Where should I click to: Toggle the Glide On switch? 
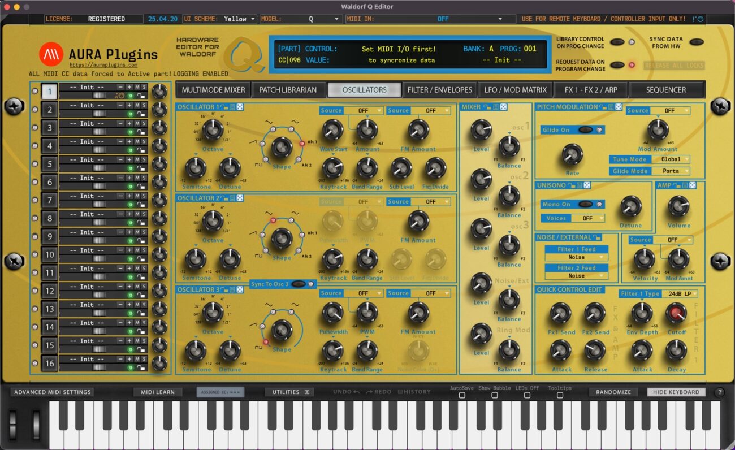[585, 130]
